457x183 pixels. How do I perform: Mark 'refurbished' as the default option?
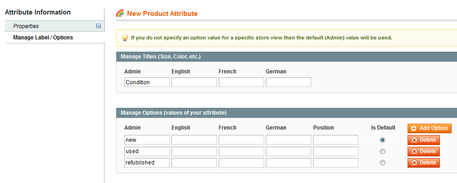point(383,163)
